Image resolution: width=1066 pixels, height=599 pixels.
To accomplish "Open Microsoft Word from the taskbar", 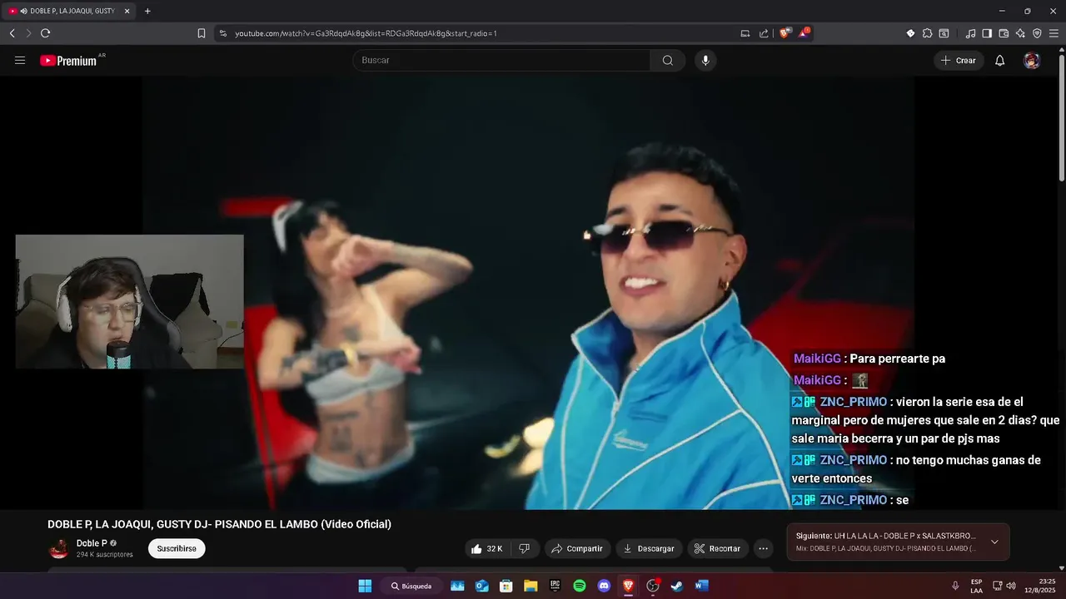I will click(x=701, y=586).
